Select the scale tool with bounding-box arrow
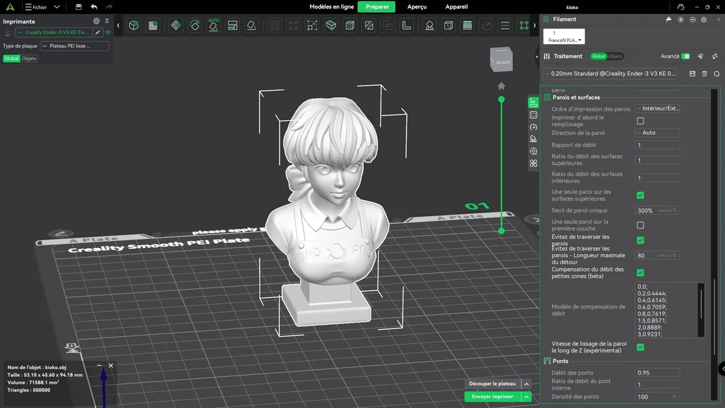This screenshot has height=408, width=725. (312, 25)
